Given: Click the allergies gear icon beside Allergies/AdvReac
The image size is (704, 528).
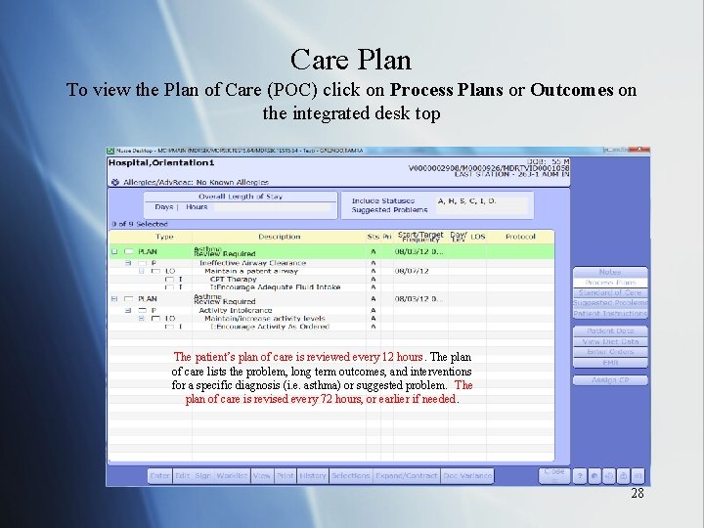Looking at the screenshot, I should pyautogui.click(x=115, y=182).
